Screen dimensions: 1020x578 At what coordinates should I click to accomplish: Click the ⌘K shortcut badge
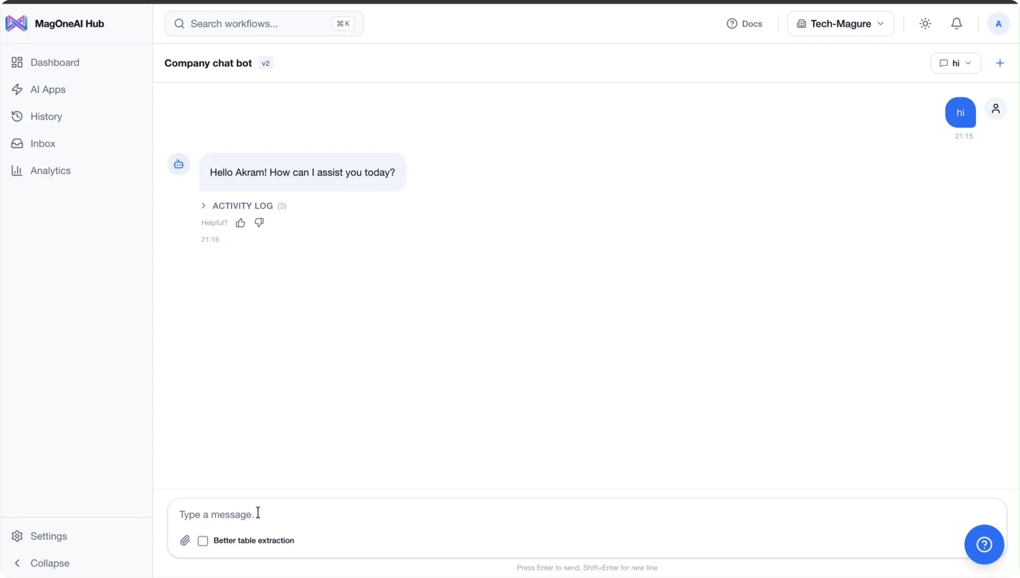(x=343, y=24)
